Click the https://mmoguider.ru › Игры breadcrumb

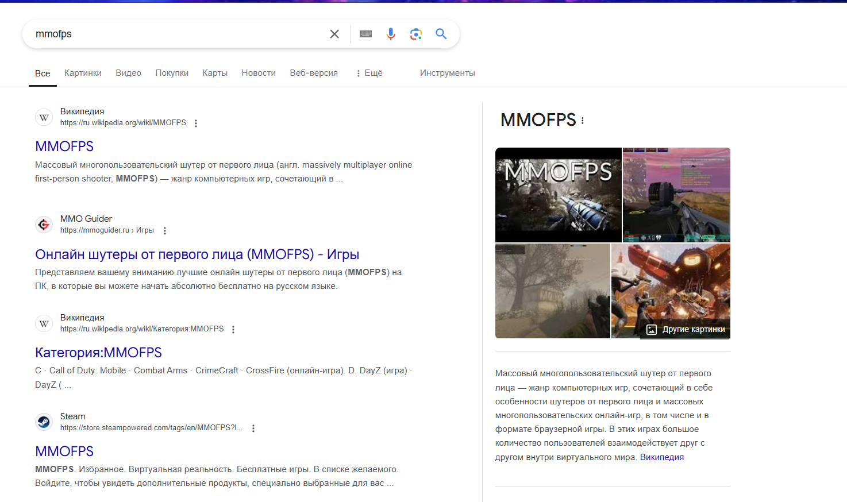pyautogui.click(x=107, y=230)
